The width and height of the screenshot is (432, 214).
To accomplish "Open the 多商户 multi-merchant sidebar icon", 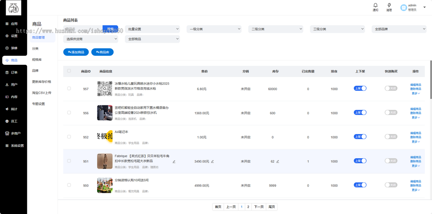I will 13,133.
